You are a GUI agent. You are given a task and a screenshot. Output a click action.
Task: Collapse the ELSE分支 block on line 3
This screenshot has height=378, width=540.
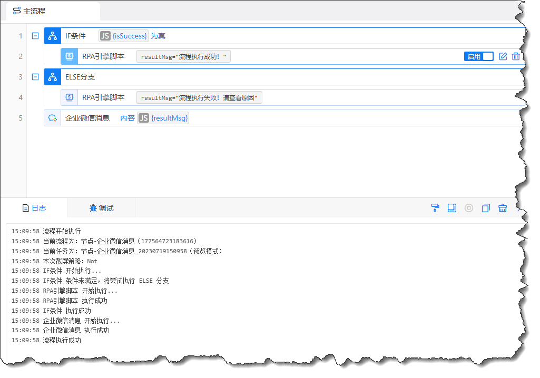pos(35,77)
